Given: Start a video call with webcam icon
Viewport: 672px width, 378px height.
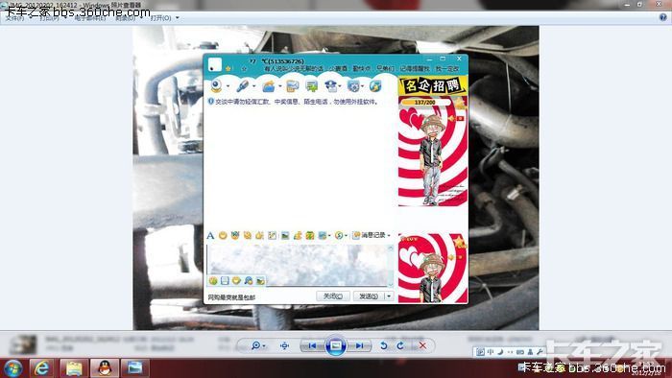Looking at the screenshot, I should tap(216, 86).
